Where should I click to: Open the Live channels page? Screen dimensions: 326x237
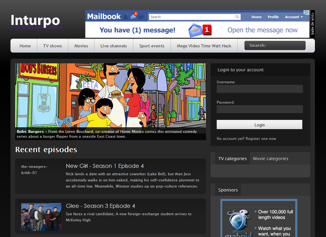(x=114, y=46)
